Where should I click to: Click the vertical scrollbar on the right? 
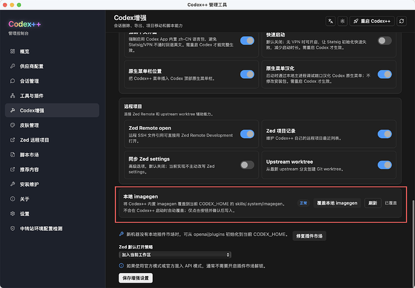[x=413, y=244]
